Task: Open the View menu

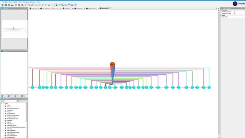Action: (x=10, y=2)
